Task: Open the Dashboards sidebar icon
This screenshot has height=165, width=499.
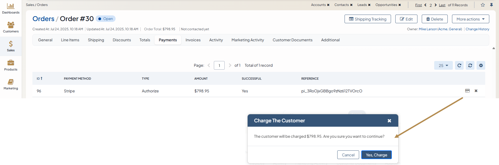Action: 11,9
